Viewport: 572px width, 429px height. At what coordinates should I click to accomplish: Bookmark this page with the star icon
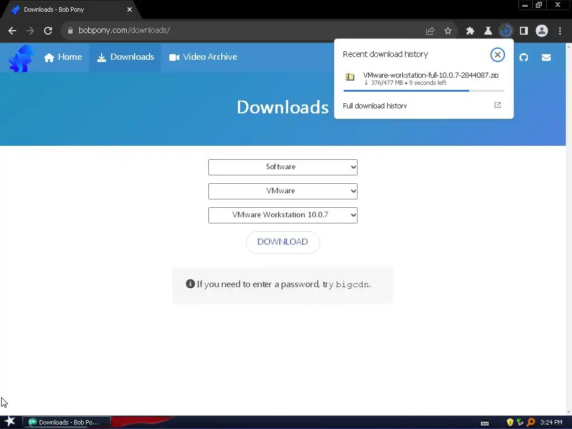point(448,31)
